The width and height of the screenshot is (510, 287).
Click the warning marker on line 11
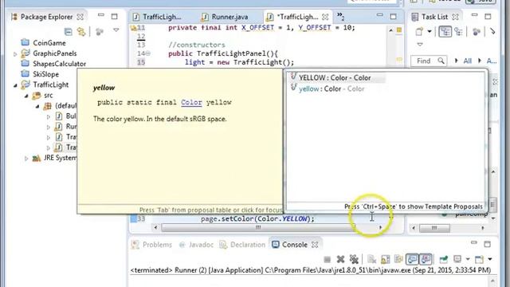click(134, 28)
